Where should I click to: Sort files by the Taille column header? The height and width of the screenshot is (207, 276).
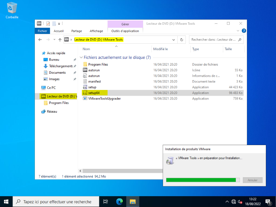pos(234,49)
